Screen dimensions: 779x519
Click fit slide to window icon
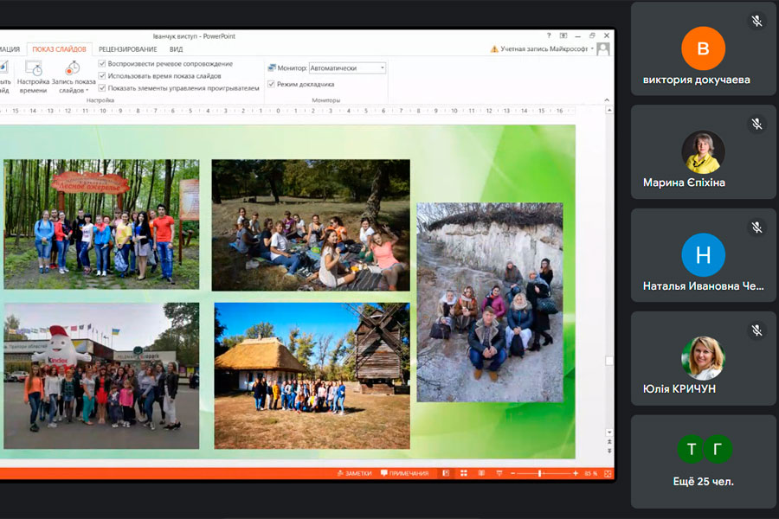[x=608, y=473]
